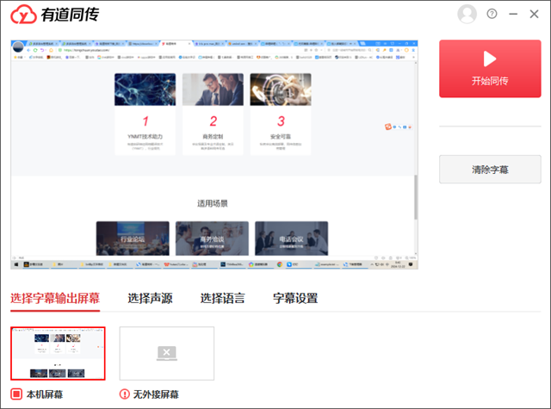Click the 无外接屏幕 label text

(156, 394)
